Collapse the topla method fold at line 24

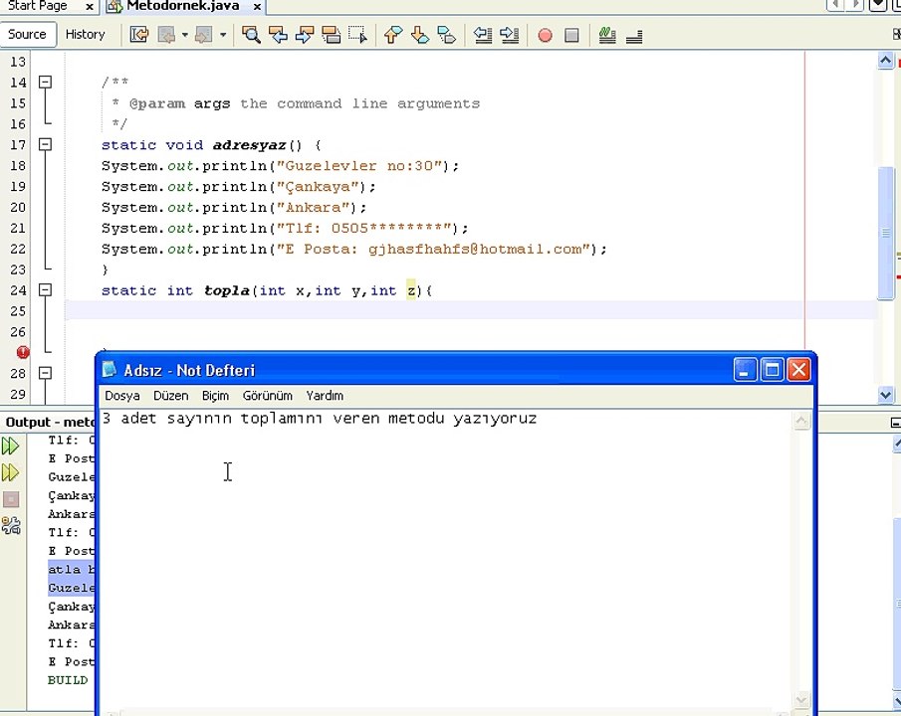[45, 290]
